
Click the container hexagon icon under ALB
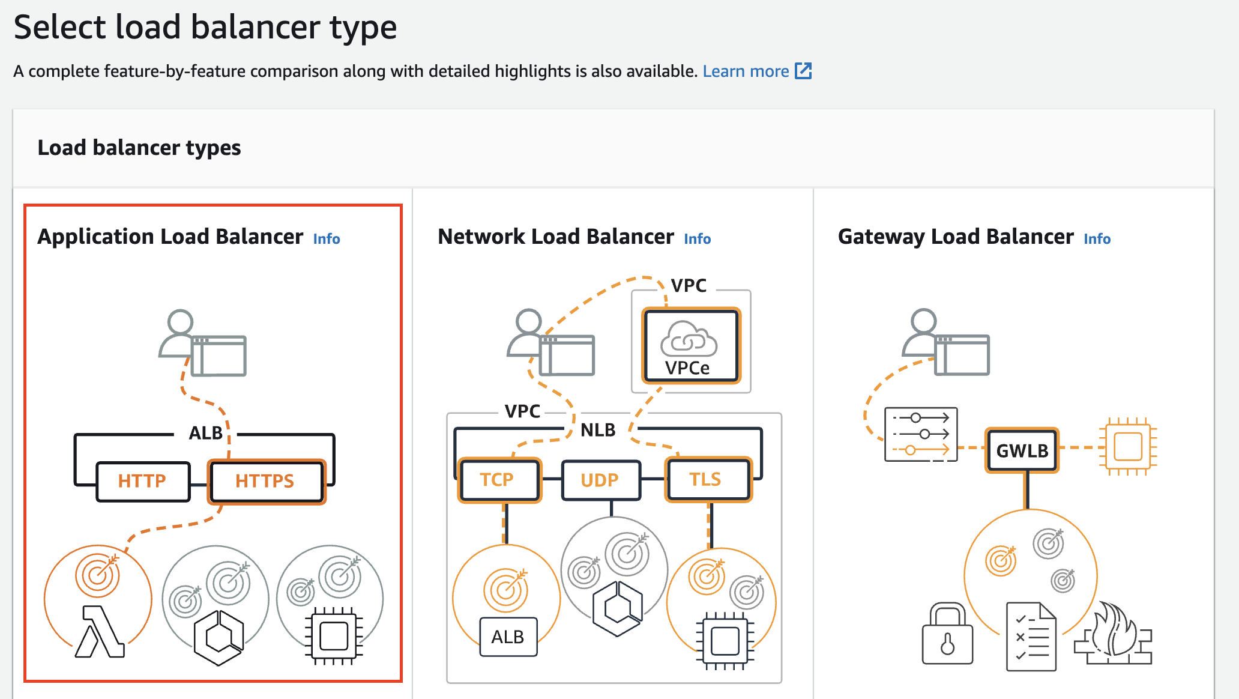pos(219,638)
